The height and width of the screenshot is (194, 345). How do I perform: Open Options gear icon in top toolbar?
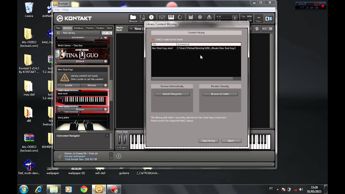click(200, 17)
